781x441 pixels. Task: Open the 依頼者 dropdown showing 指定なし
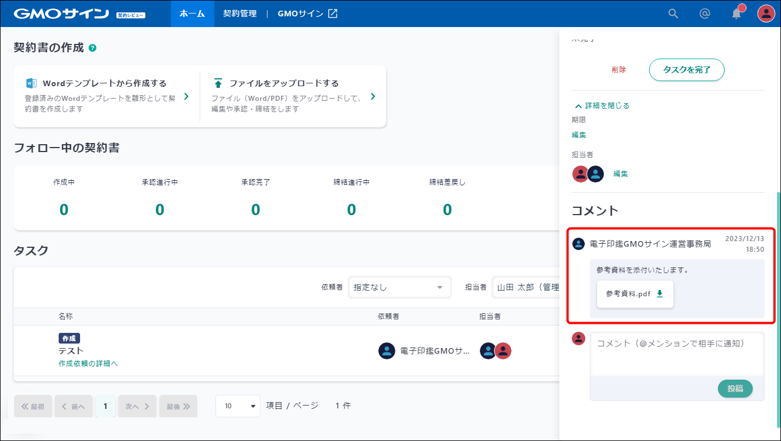pyautogui.click(x=399, y=287)
